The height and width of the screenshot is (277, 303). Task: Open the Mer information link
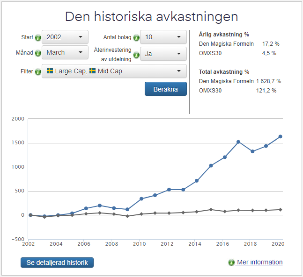[259, 262]
